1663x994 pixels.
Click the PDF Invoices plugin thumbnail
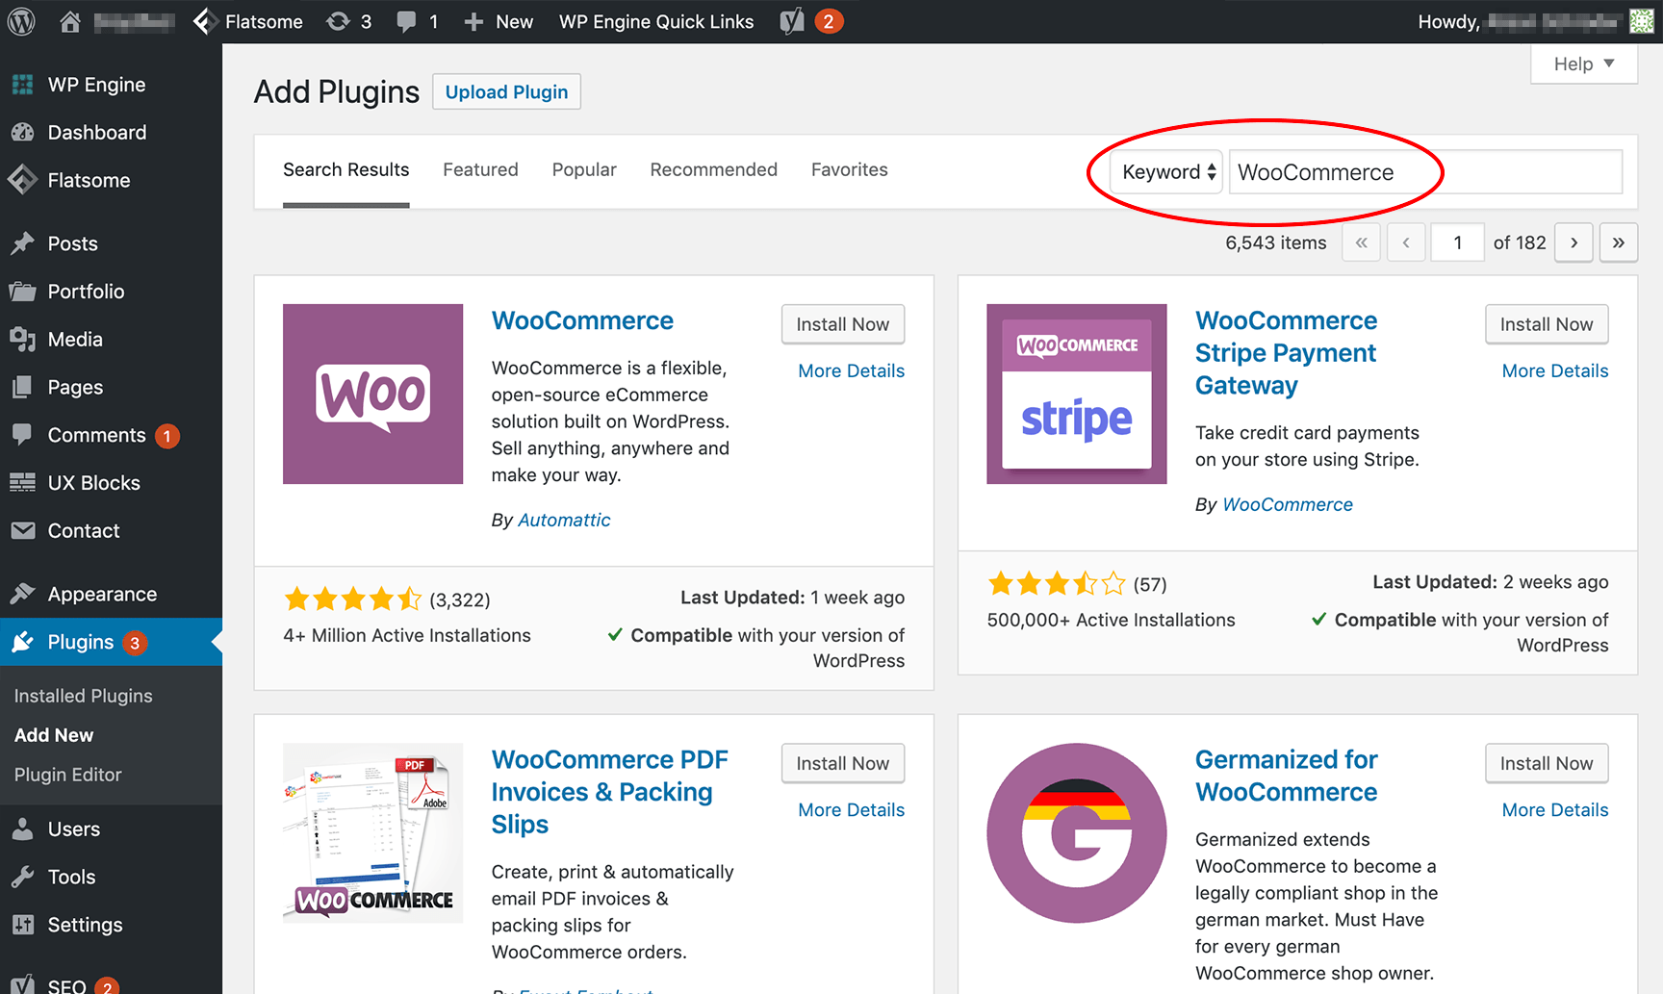tap(372, 832)
